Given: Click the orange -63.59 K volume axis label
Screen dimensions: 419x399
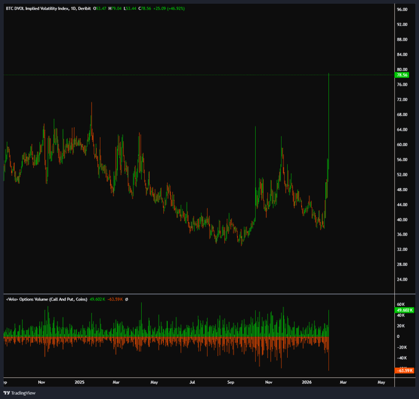Looking at the screenshot, I should pos(402,370).
